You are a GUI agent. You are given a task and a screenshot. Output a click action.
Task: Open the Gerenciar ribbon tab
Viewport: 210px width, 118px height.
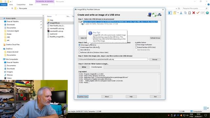click(x=45, y=5)
